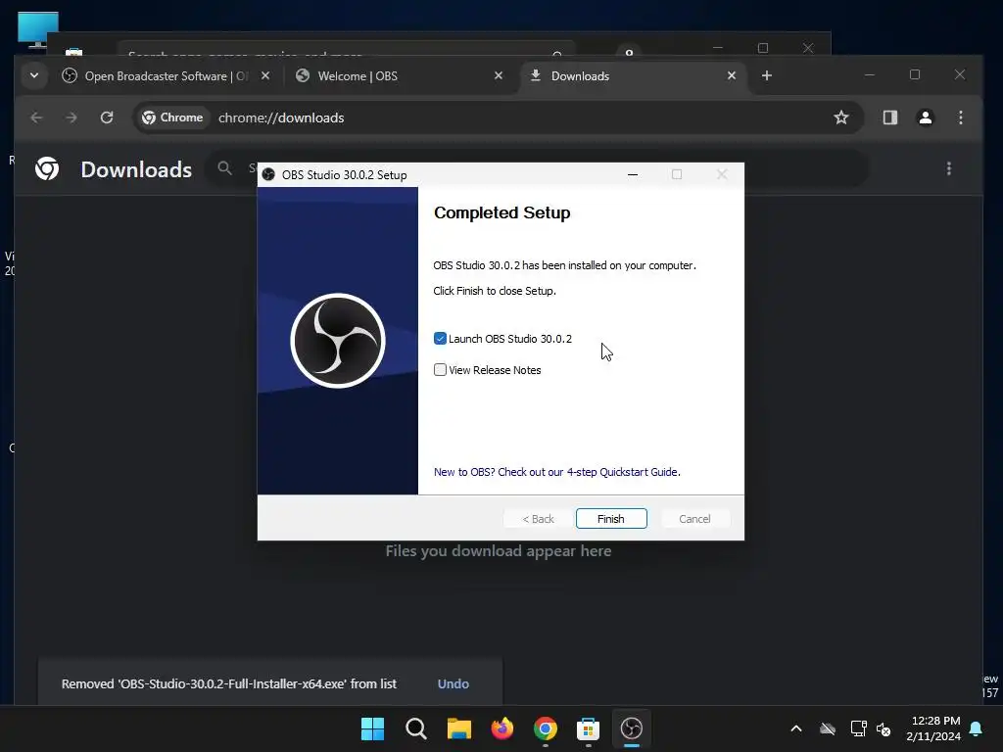The width and height of the screenshot is (1003, 752).
Task: Minimize the OBS Studio Setup window
Action: pyautogui.click(x=633, y=174)
